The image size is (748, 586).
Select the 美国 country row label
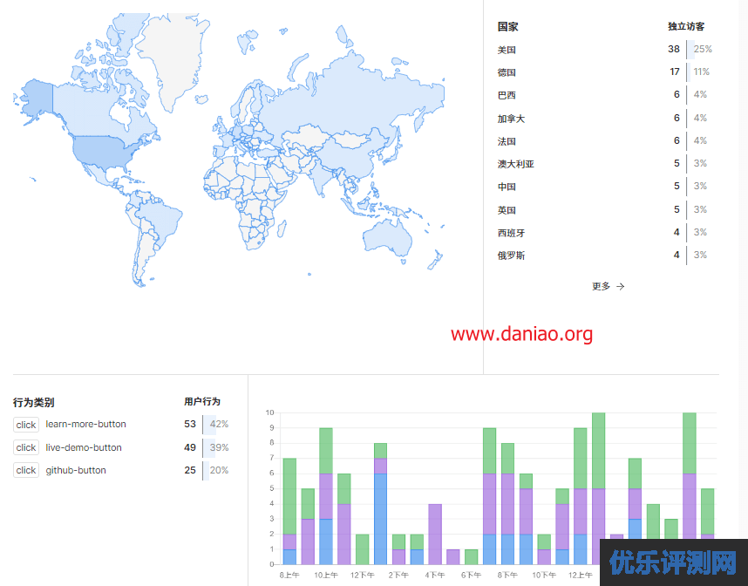pos(507,50)
